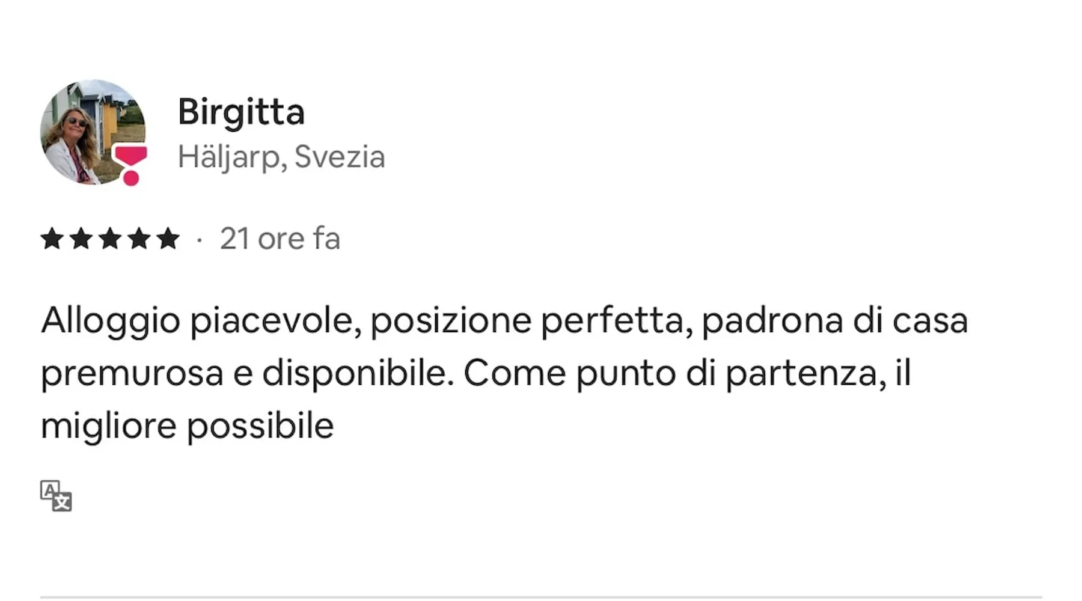Screen dimensions: 1082x601
Task: Click the first rating star
Action: tap(52, 239)
